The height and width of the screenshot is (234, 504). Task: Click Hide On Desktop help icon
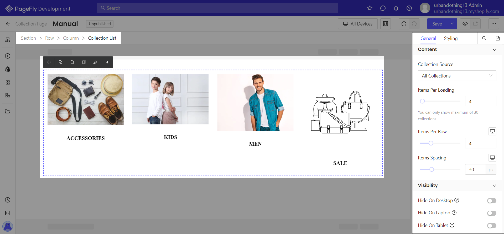point(457,200)
